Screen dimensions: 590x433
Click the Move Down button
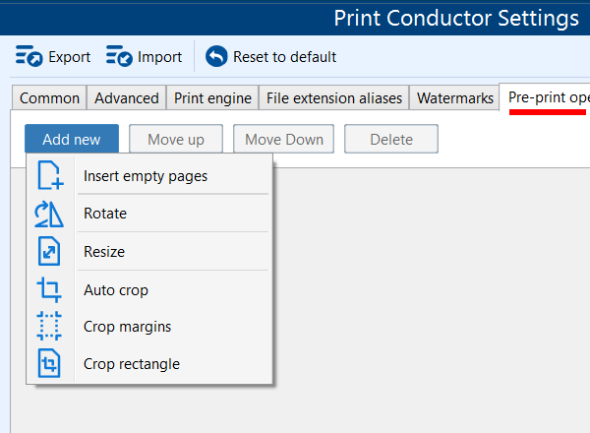click(x=284, y=139)
